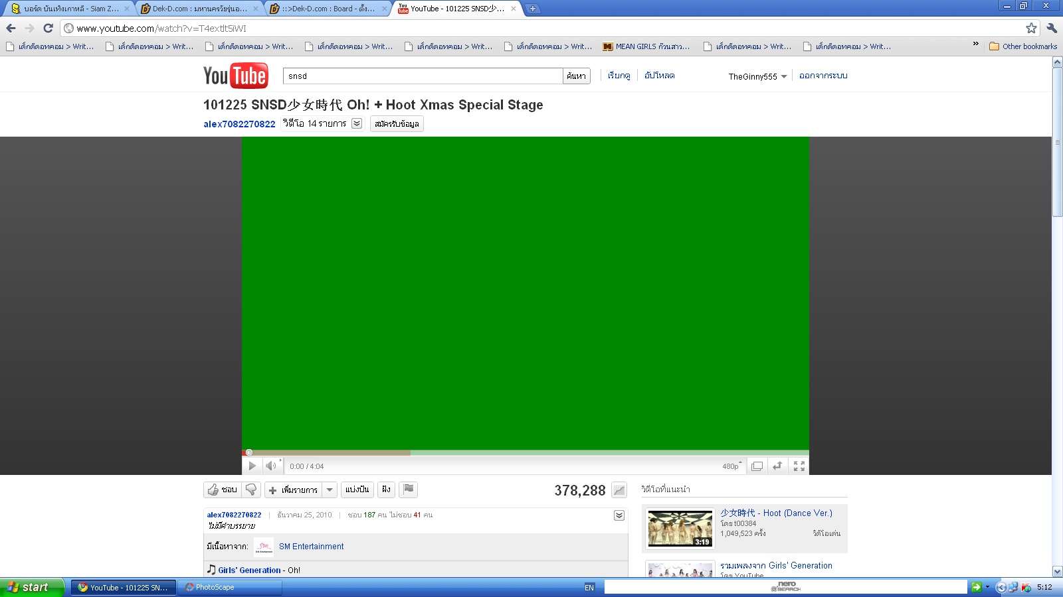Show hidden bookmarks with double chevron

click(x=975, y=44)
